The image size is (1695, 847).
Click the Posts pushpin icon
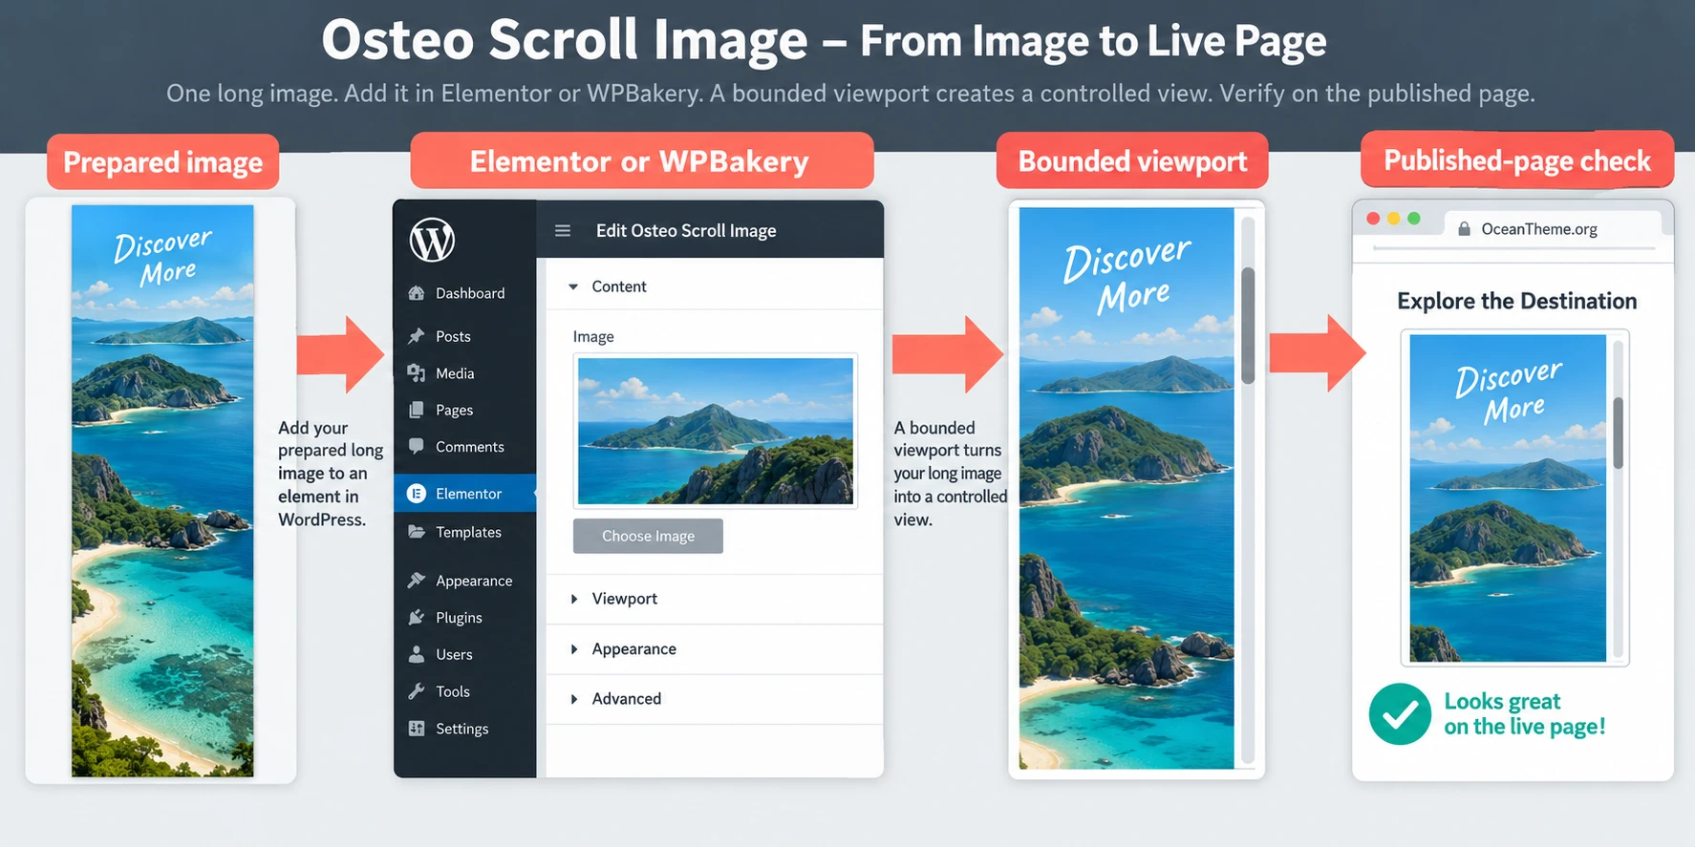pos(417,336)
